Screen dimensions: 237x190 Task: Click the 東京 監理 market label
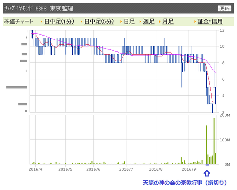(x=62, y=8)
